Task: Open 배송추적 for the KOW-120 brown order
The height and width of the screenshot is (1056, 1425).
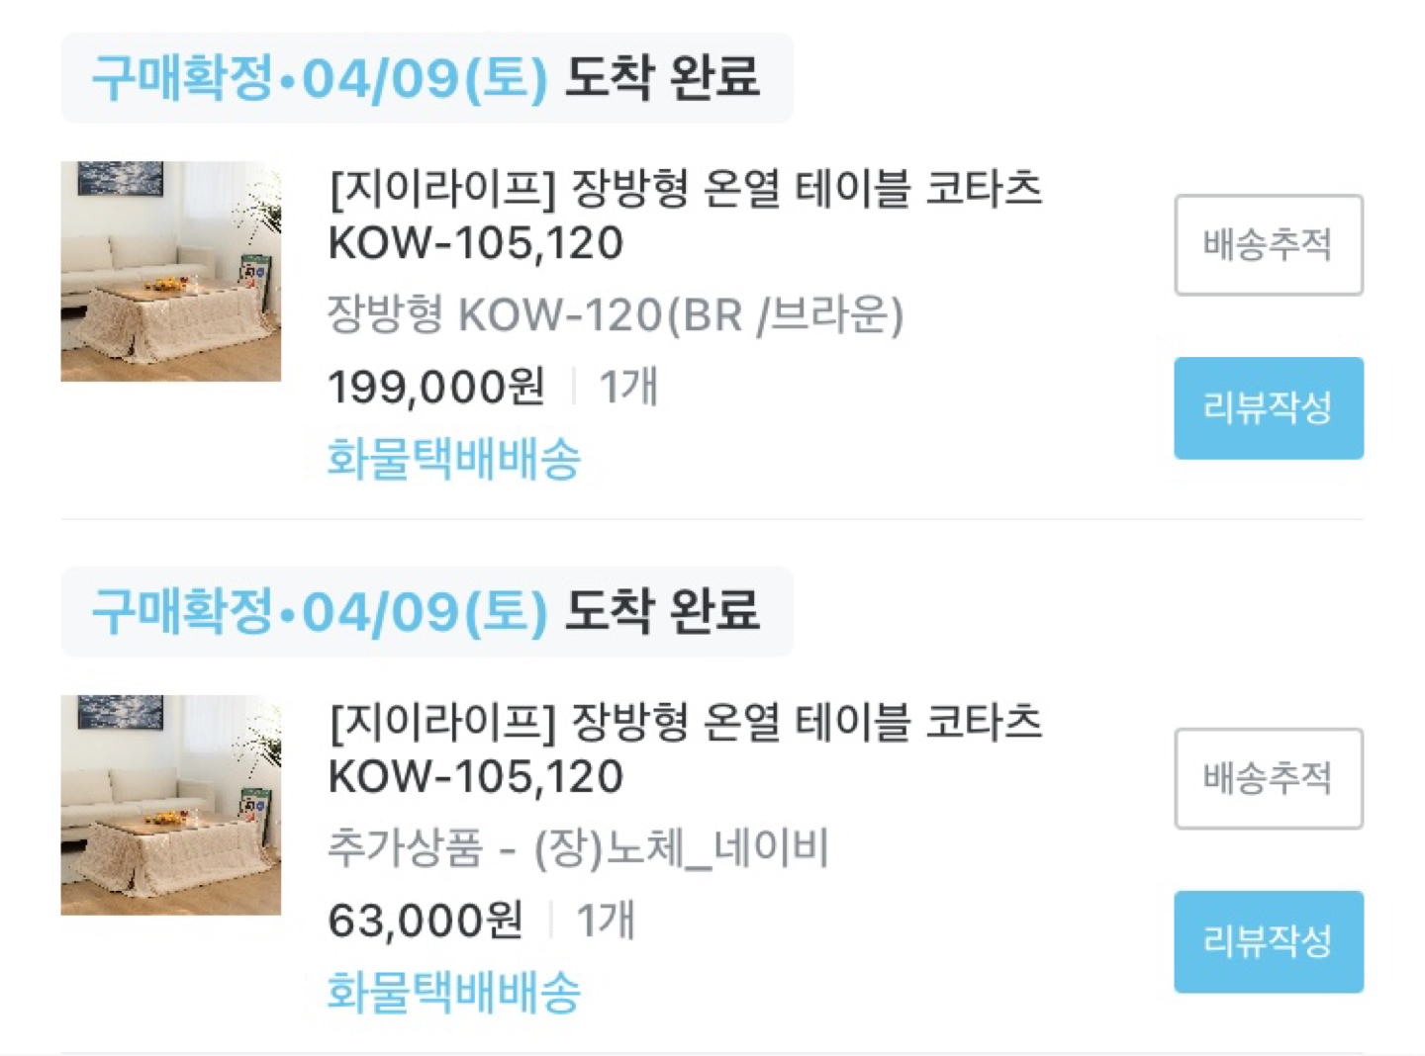Action: (1269, 246)
